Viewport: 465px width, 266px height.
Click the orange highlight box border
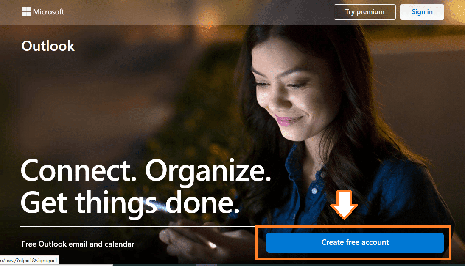tap(353, 227)
